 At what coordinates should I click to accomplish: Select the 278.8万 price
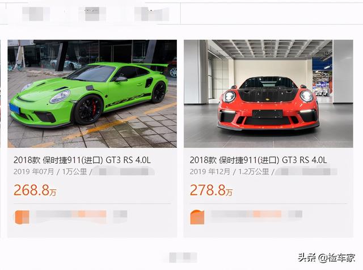pyautogui.click(x=212, y=190)
